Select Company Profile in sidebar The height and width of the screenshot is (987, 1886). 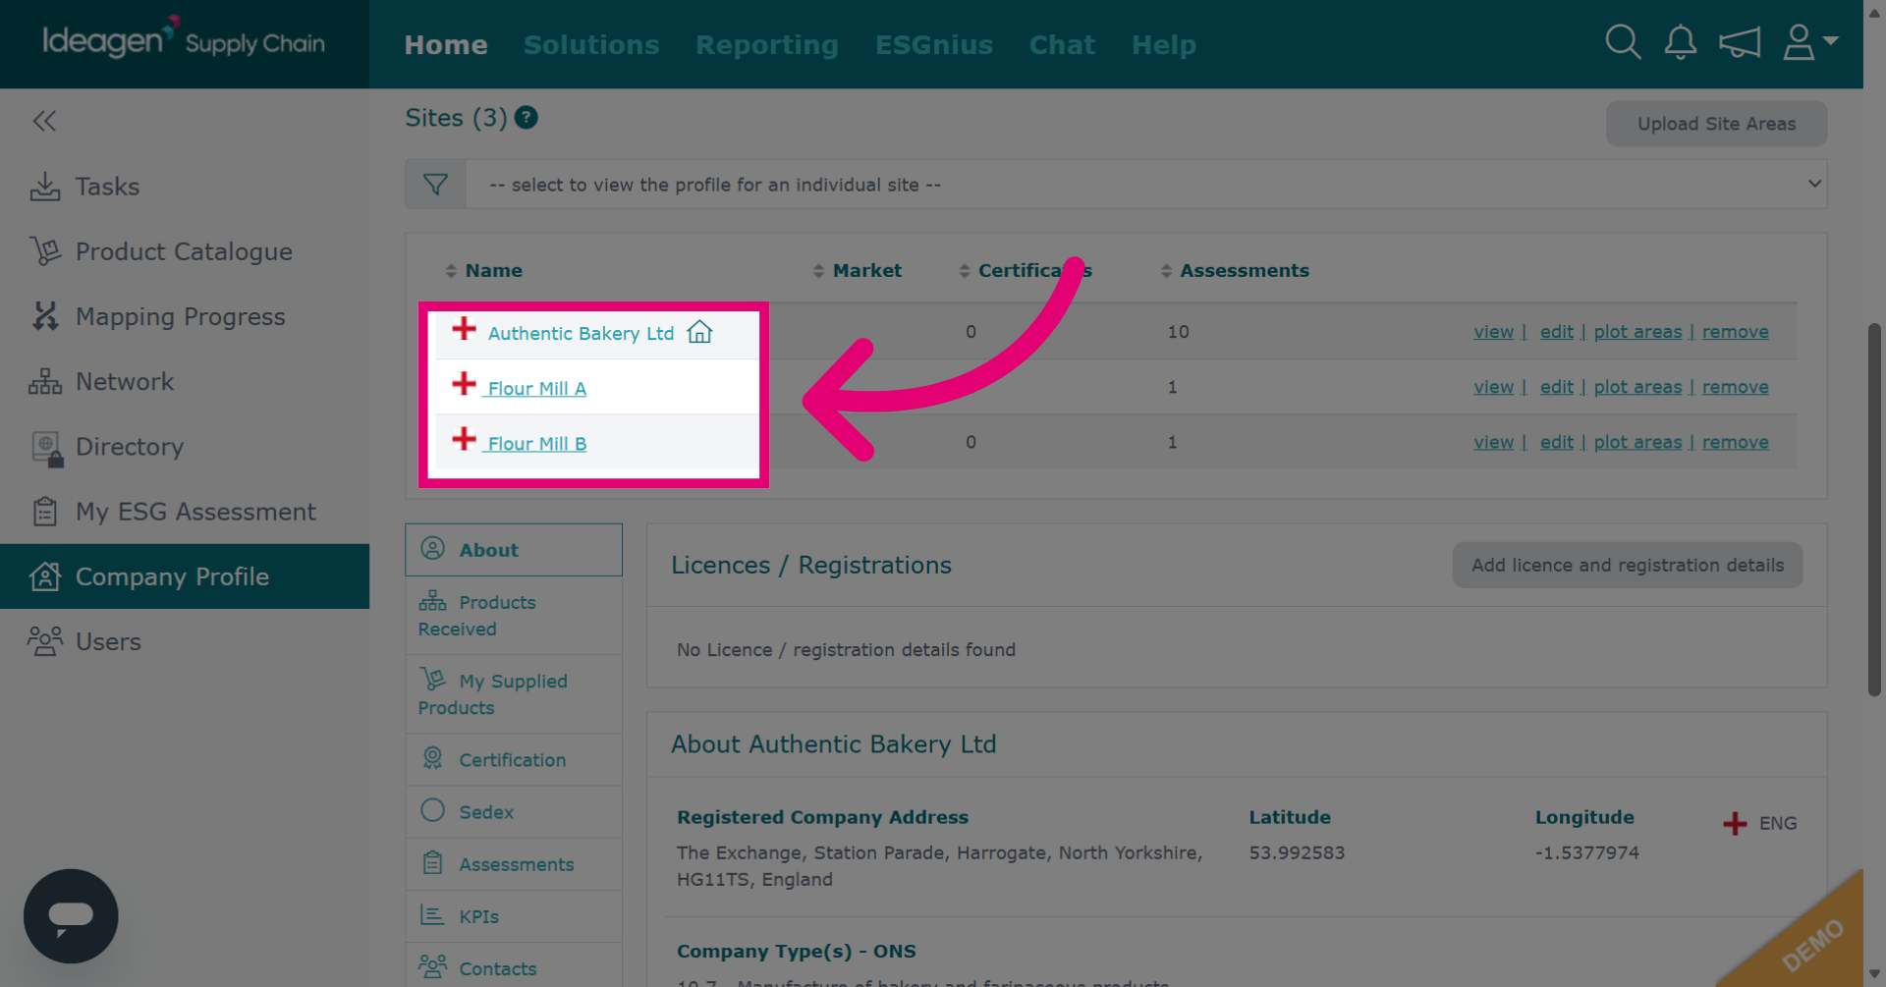coord(185,576)
